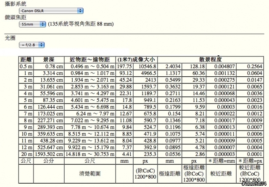The image size is (269, 187).
Task: Select the 1593.502 cm depth cell
Action: click(x=49, y=154)
